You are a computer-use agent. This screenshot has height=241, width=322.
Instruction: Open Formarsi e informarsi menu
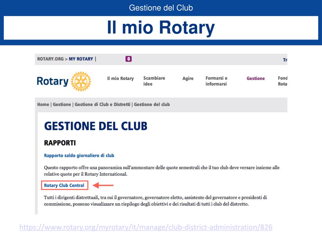[x=216, y=81]
